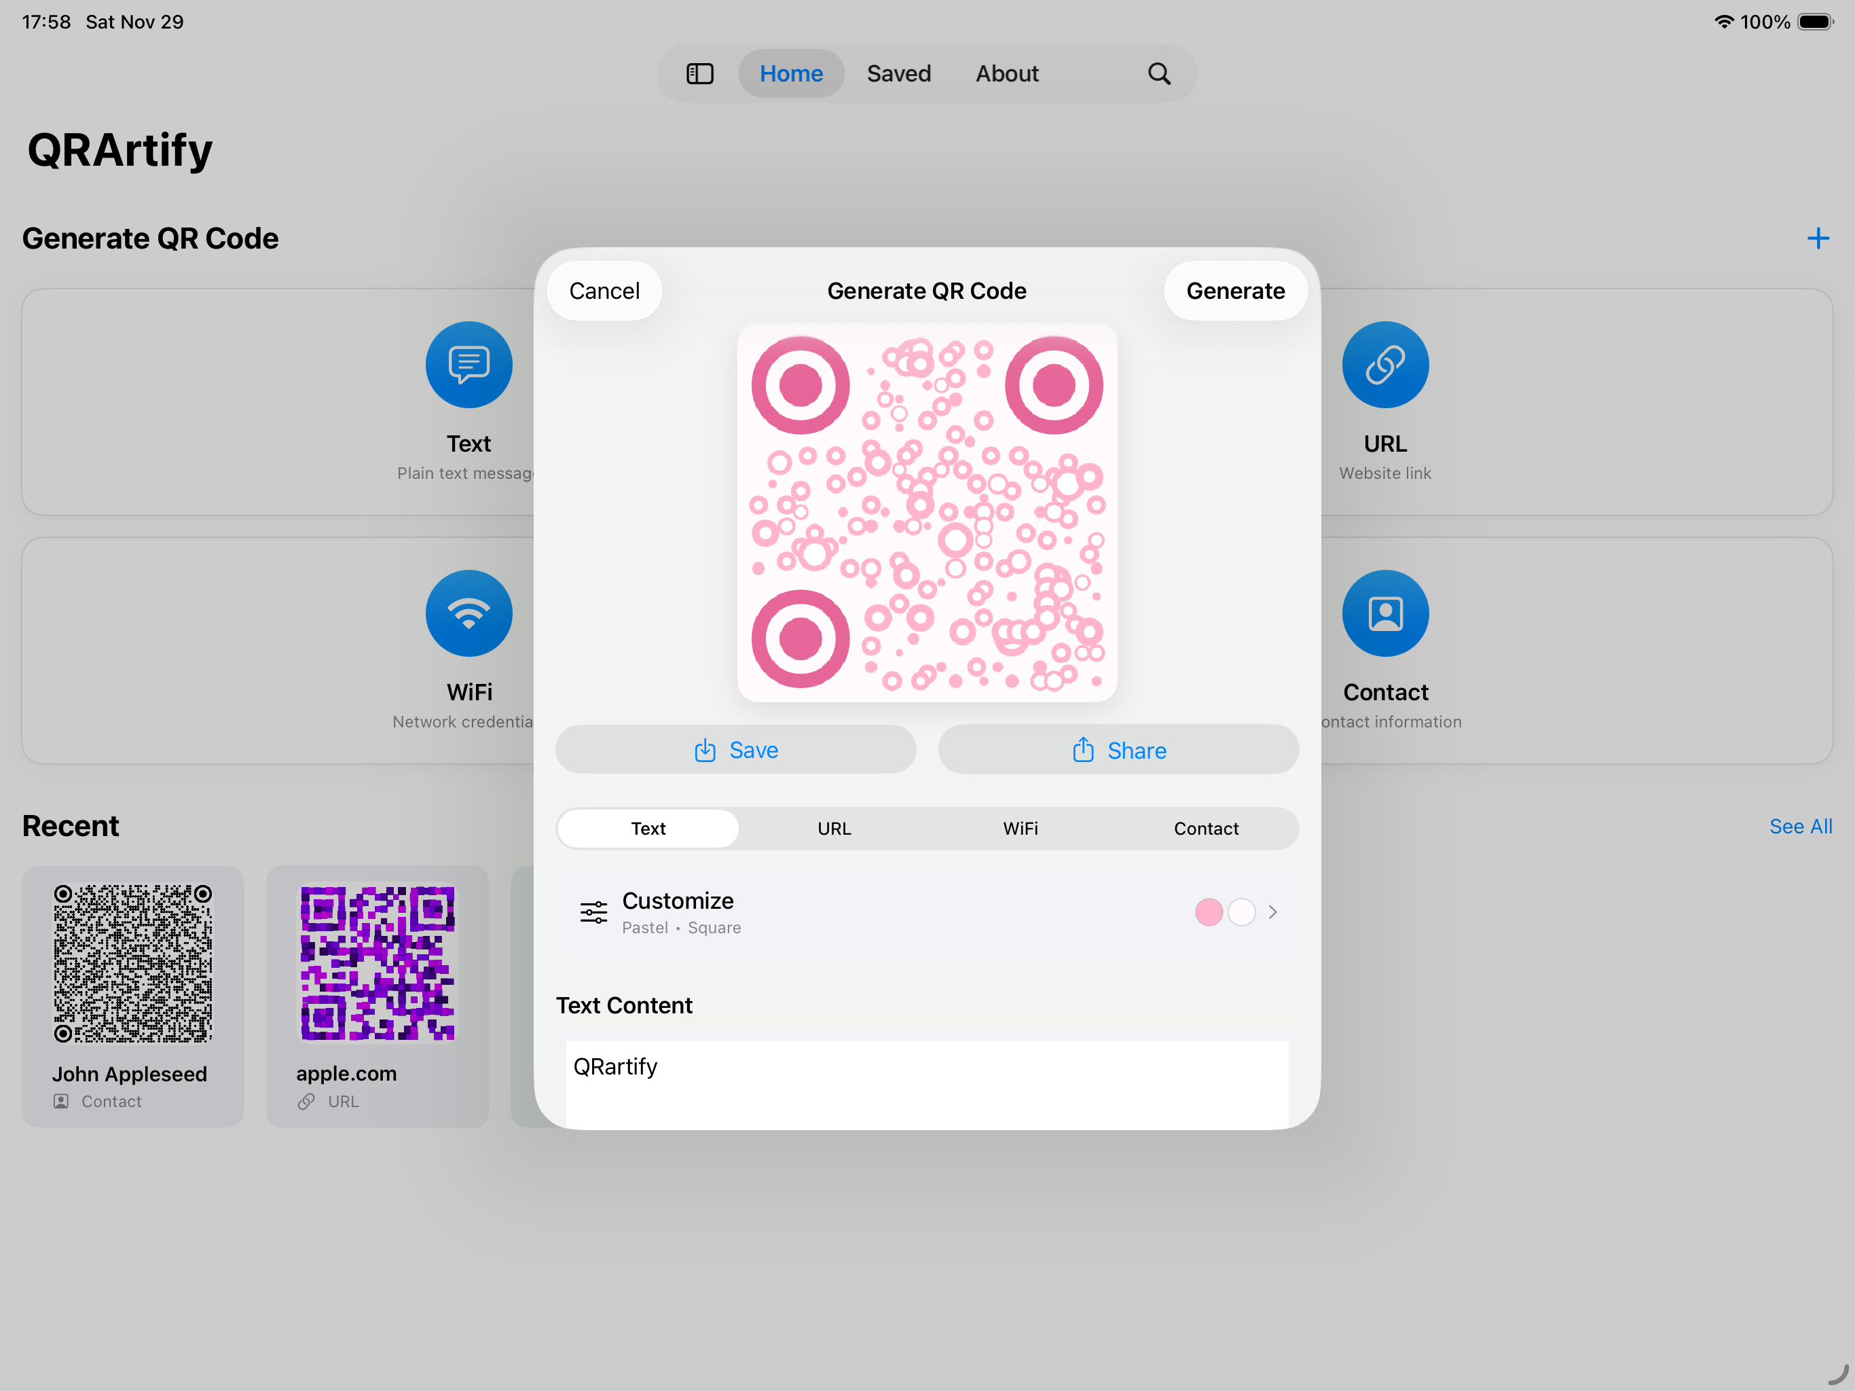Click the Wi-Fi status bar icon
1855x1391 pixels.
[1723, 22]
